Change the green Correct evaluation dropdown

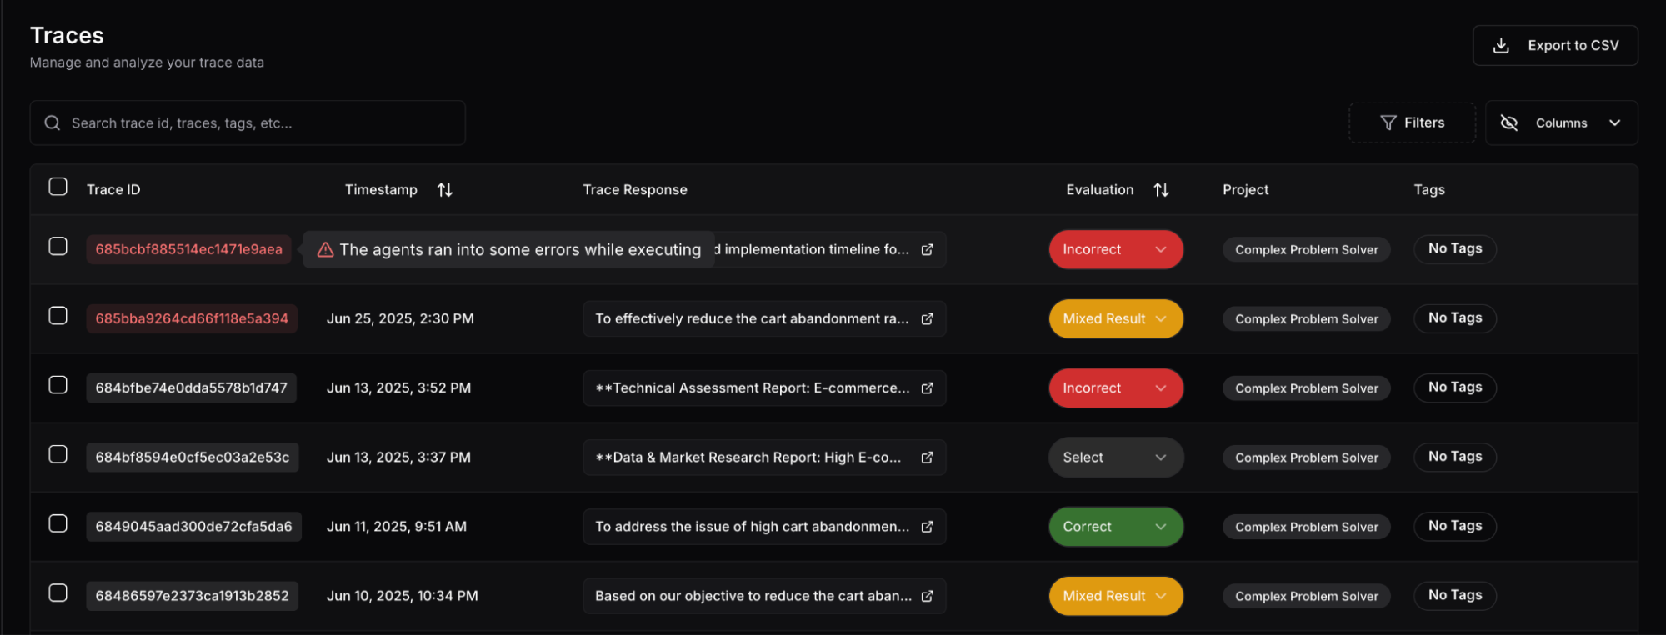[1115, 527]
